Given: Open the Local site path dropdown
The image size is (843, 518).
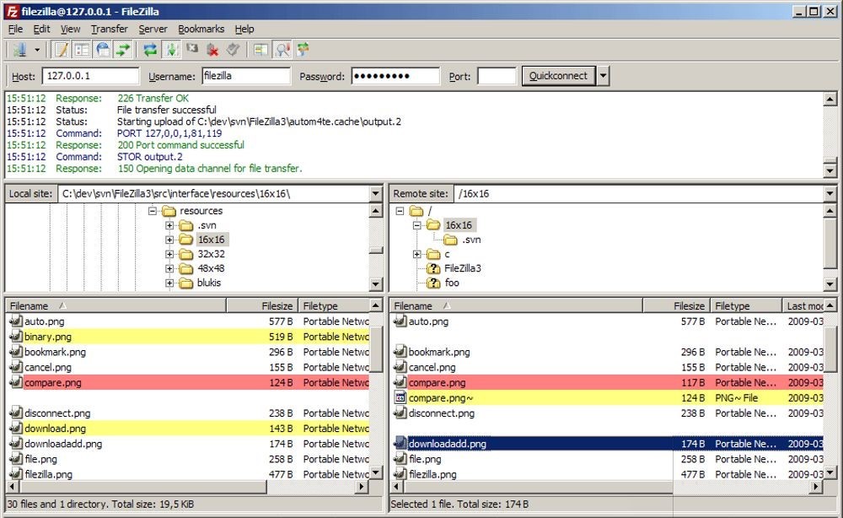Looking at the screenshot, I should tap(376, 194).
